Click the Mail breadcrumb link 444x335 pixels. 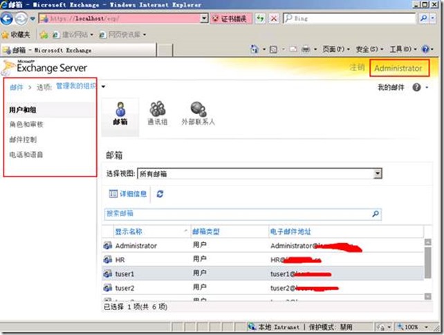(x=17, y=87)
